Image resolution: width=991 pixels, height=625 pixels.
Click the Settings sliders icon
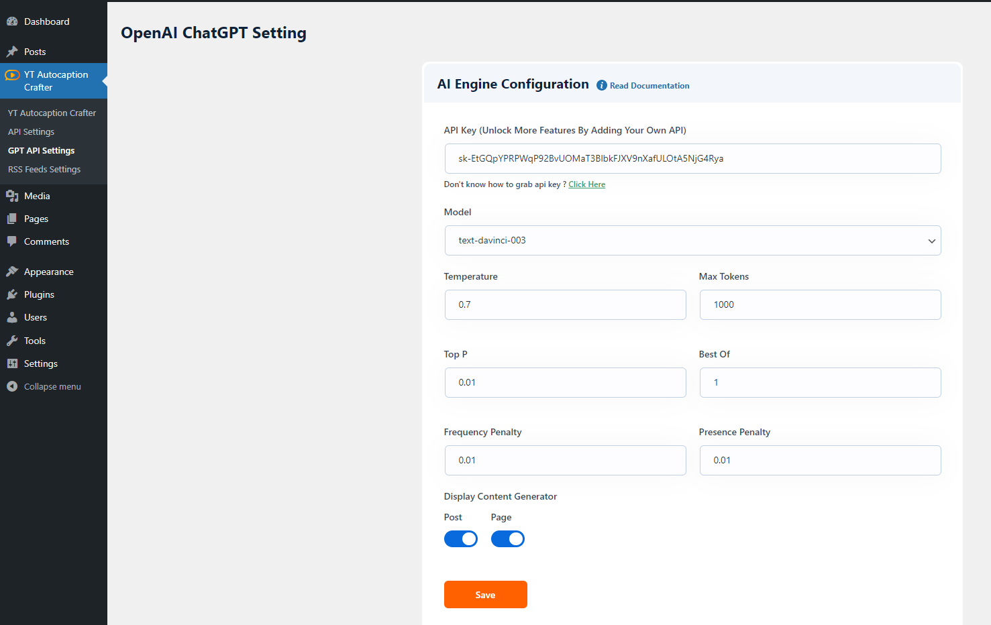pyautogui.click(x=12, y=363)
